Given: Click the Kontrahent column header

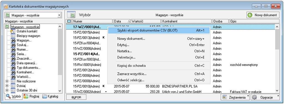Looking at the screenshot, I should tap(187, 21).
